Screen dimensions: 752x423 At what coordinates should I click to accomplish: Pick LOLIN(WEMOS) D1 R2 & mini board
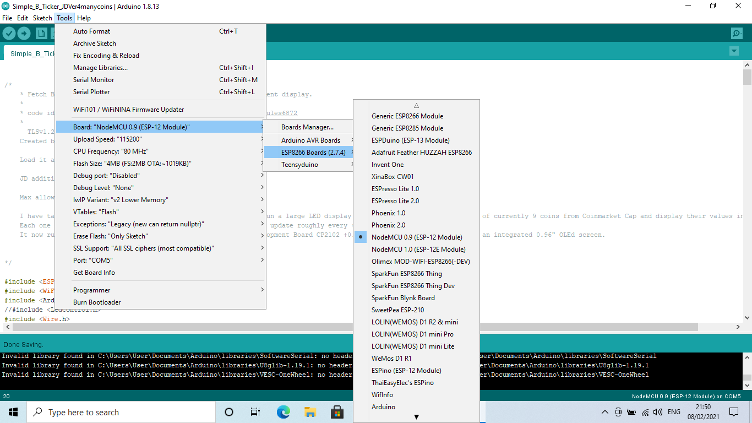(x=416, y=322)
